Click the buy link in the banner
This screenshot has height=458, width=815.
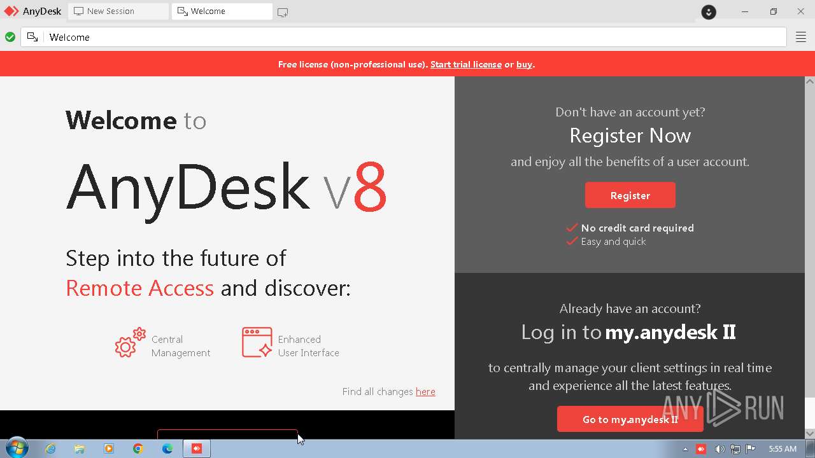coord(524,64)
